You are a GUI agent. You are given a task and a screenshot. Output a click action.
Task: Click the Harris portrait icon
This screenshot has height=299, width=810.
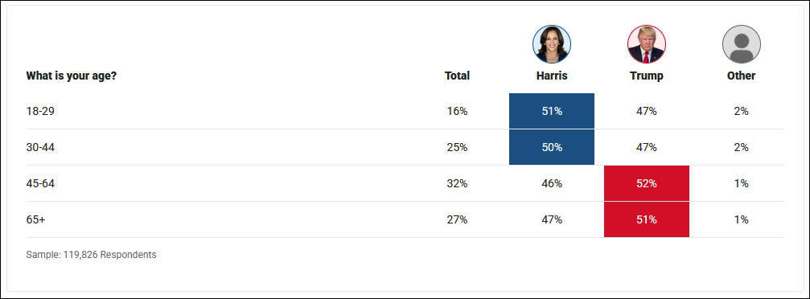coord(552,44)
